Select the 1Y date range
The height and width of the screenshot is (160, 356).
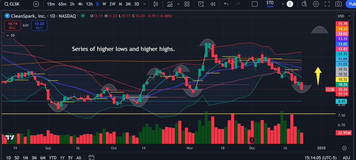point(62,158)
